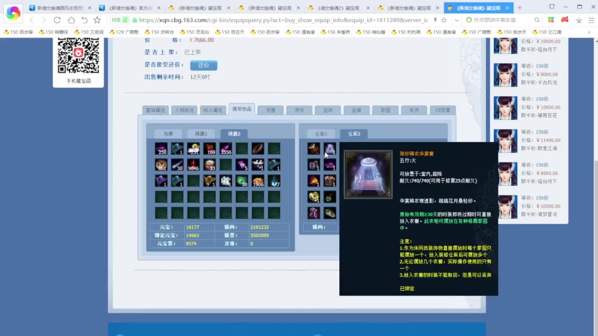Show the 锦囊1 bag tab
Viewport: 598px width, 336px height.
click(201, 134)
